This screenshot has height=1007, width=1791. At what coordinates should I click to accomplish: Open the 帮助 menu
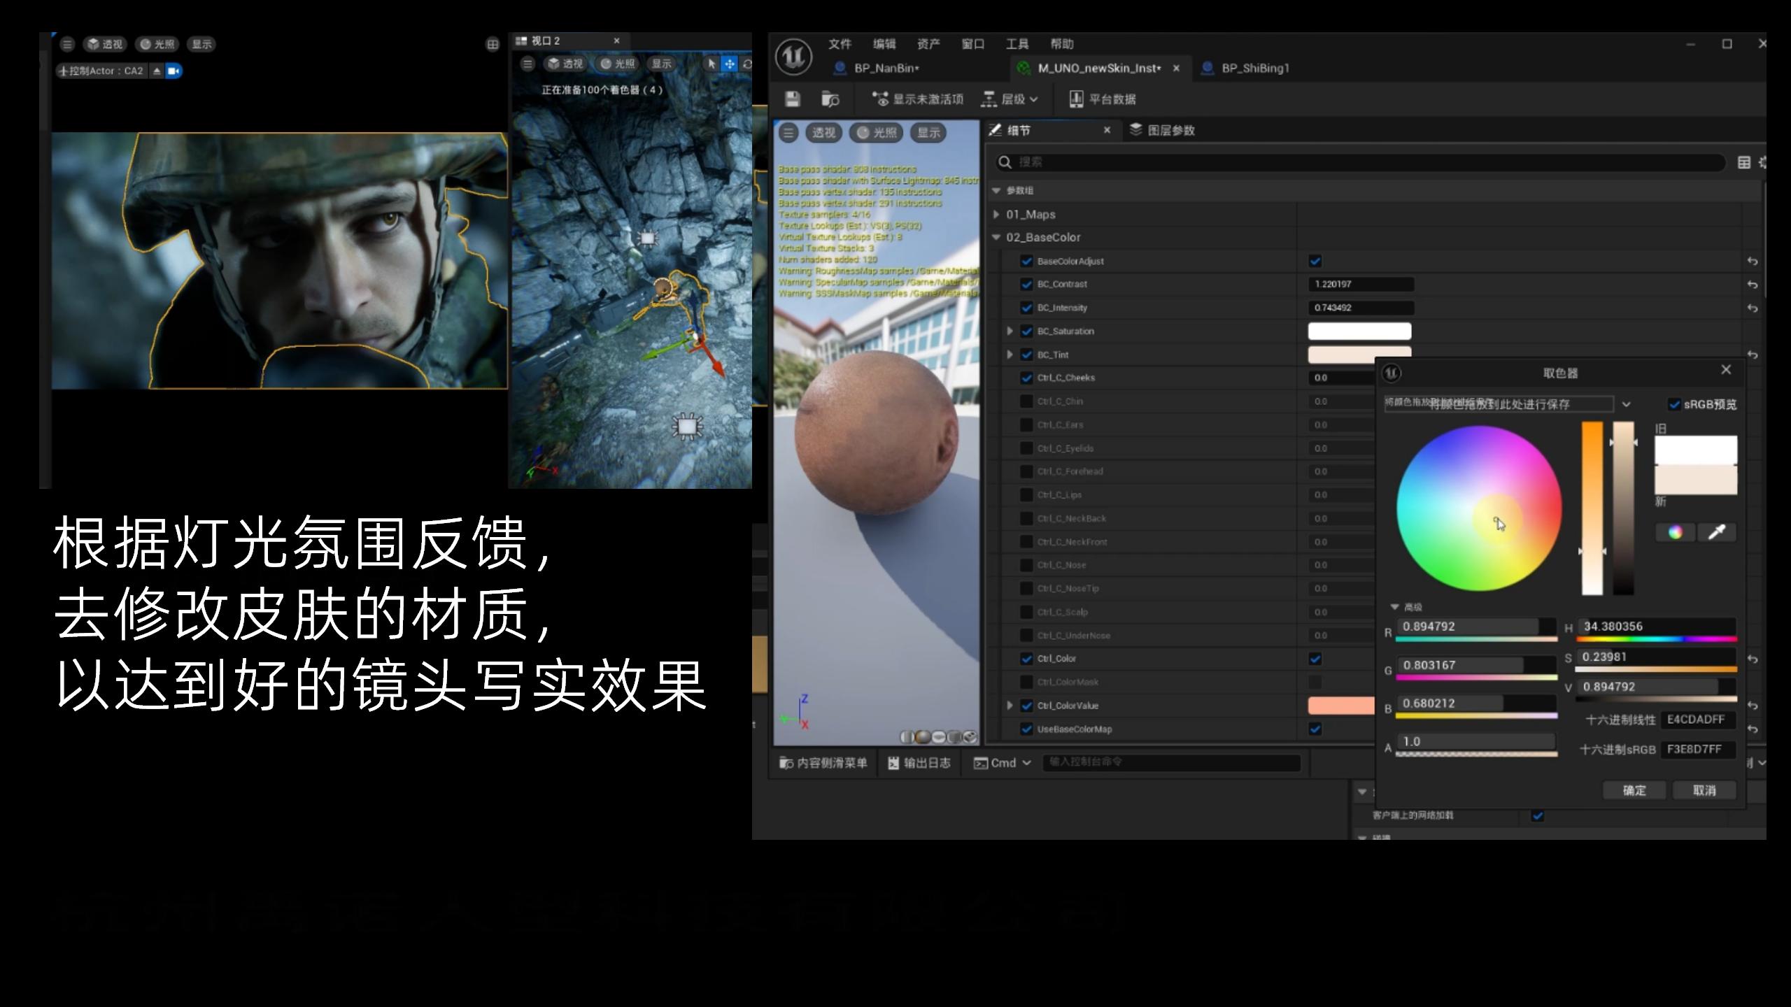point(1062,44)
